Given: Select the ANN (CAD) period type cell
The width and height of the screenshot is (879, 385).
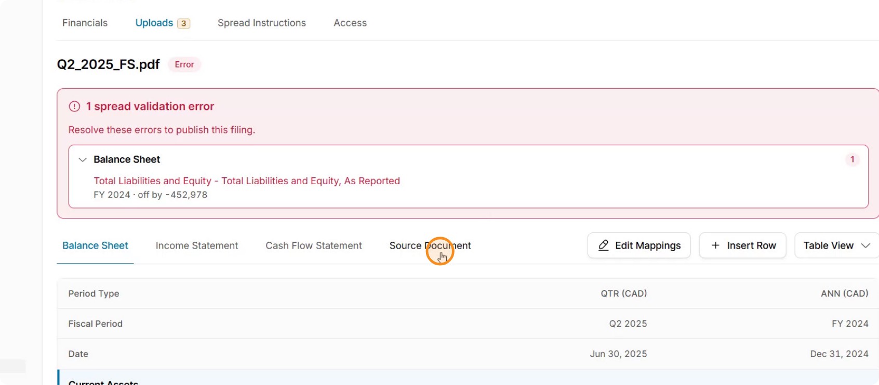Looking at the screenshot, I should pos(844,293).
